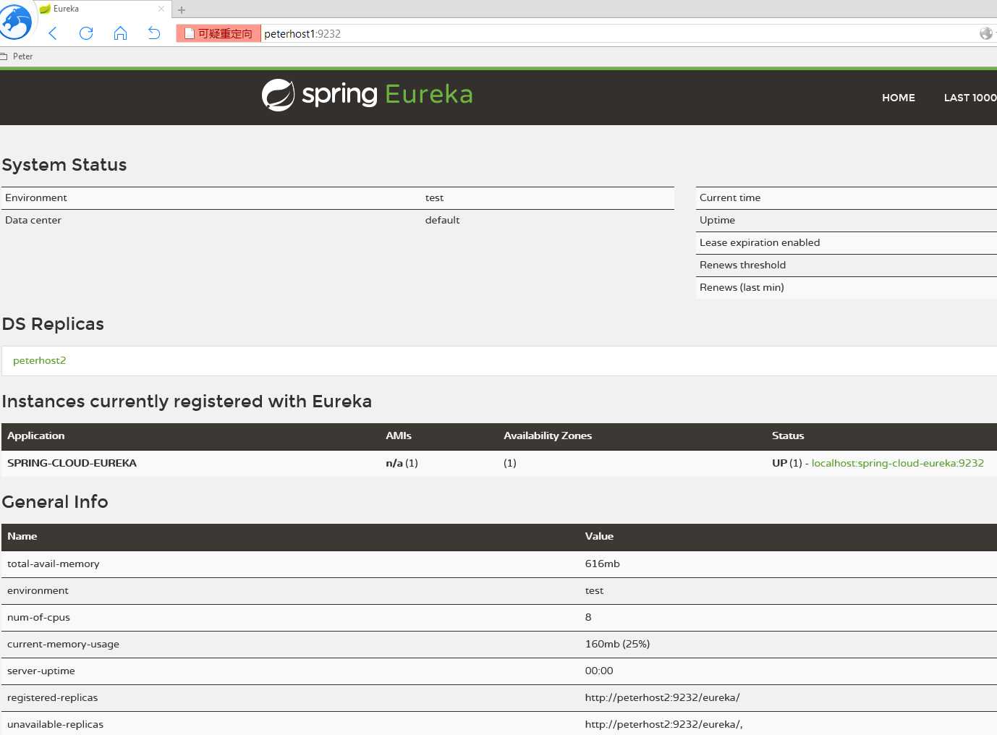
Task: Go to browser home page icon
Action: click(x=120, y=33)
